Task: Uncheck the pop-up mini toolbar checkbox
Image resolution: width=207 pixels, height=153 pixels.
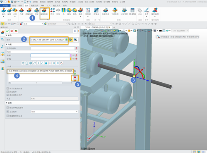Action: [8, 95]
